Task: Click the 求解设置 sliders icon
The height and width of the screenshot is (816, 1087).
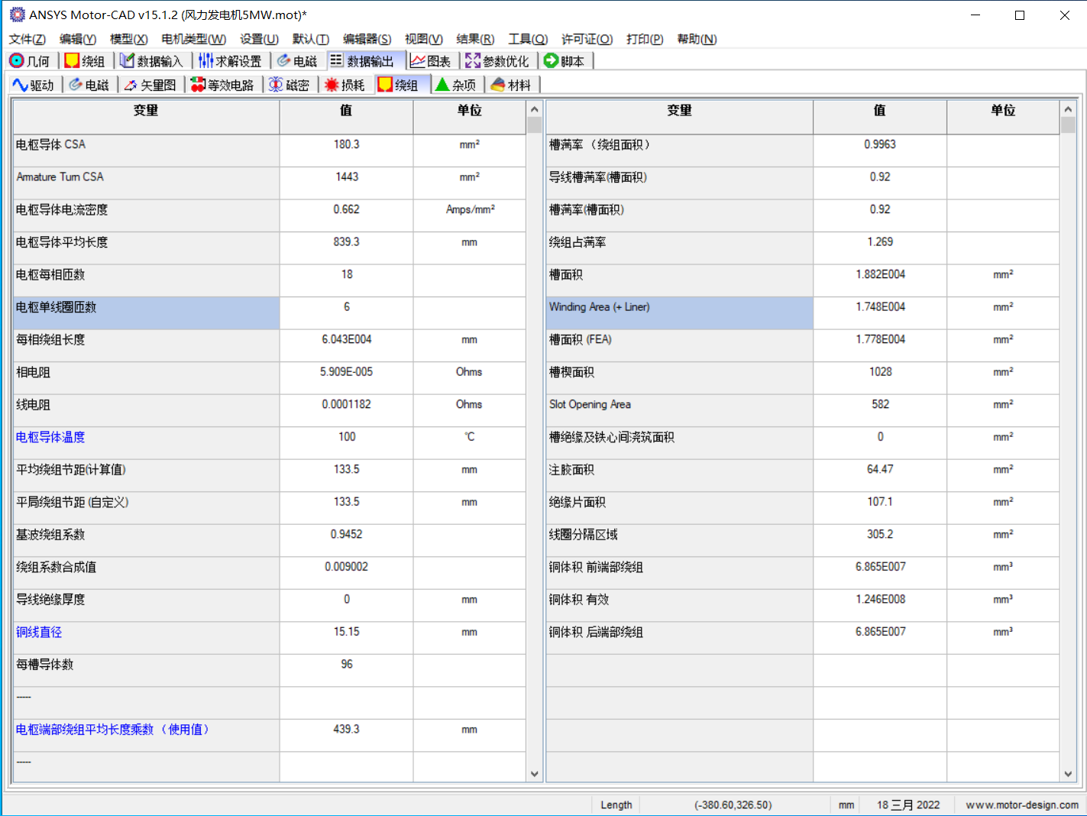Action: click(205, 61)
